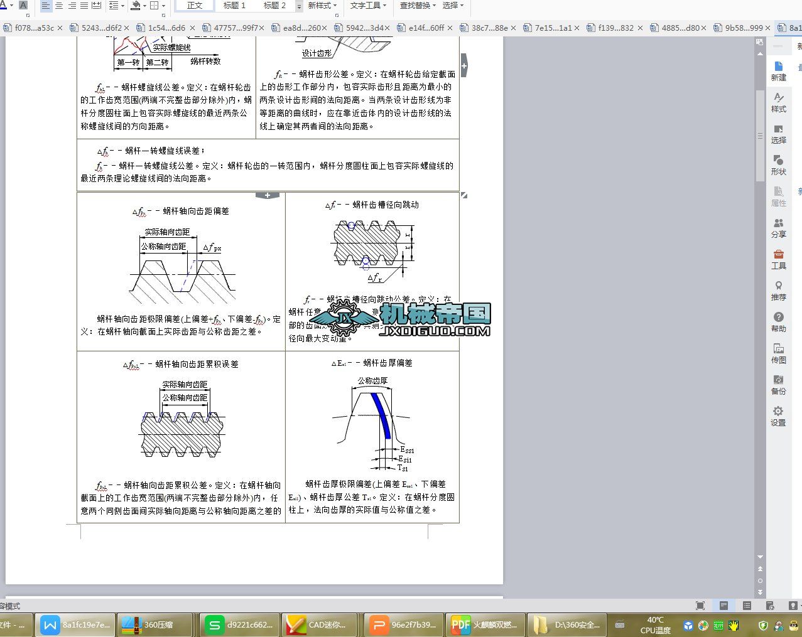Screen dimensions: 802x637
Task: Open the 文字工具 dropdown
Action: pos(368,6)
